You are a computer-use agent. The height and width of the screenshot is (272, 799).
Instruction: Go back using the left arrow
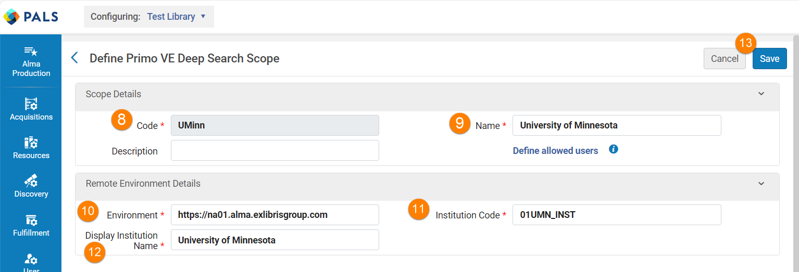click(74, 58)
